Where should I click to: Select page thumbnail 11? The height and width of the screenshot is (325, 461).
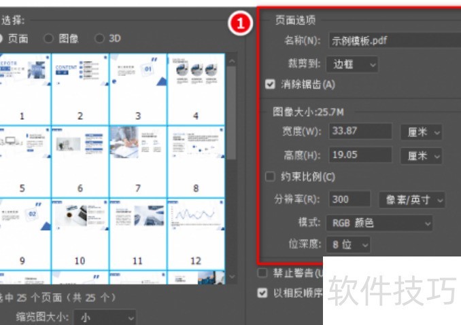coord(138,234)
